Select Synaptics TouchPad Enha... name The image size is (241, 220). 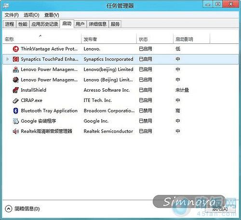(50, 59)
